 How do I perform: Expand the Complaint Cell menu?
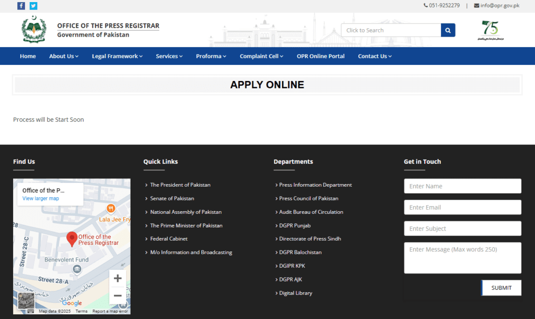(x=262, y=56)
